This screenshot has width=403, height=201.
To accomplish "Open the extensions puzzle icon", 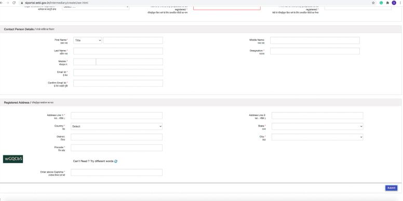I will pos(387,3).
